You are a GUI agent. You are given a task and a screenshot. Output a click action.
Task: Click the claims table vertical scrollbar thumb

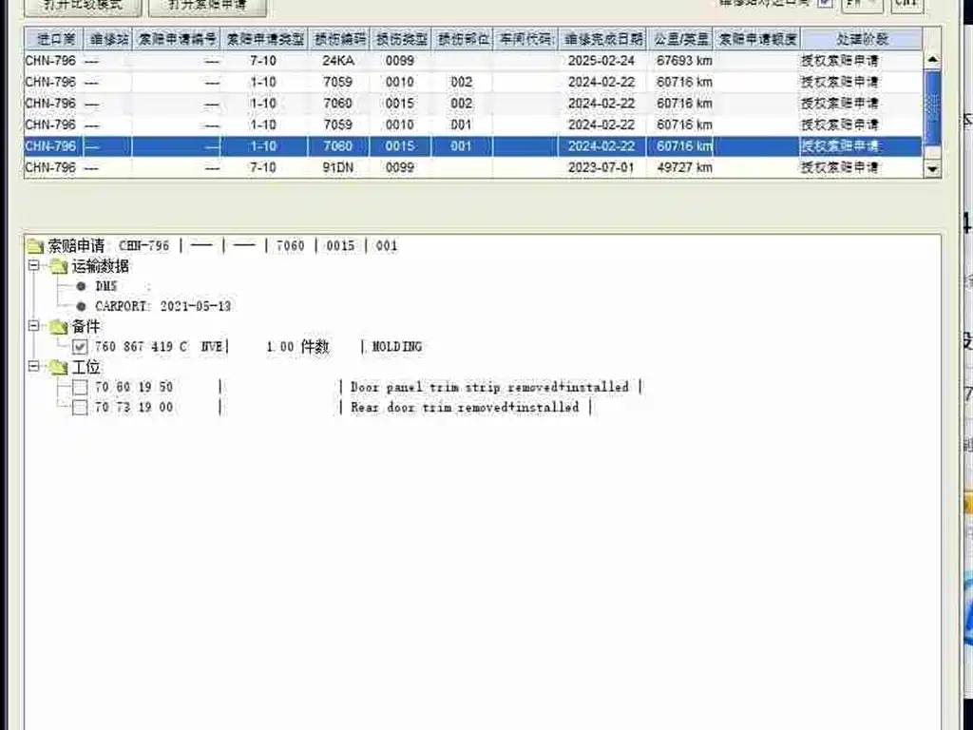[x=932, y=106]
